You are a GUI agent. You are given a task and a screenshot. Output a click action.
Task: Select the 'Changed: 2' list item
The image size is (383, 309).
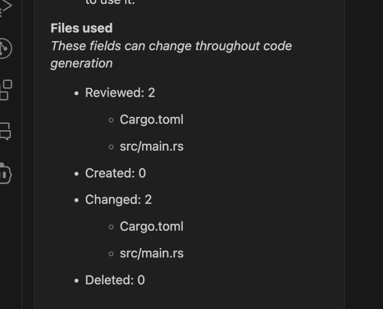tap(118, 199)
